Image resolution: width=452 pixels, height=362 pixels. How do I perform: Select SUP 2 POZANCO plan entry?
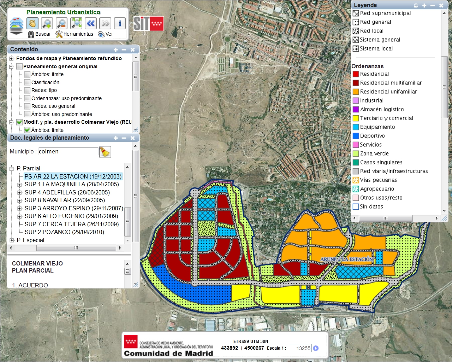64,232
